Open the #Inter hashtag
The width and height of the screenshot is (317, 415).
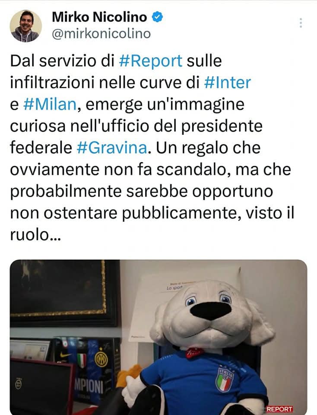227,82
